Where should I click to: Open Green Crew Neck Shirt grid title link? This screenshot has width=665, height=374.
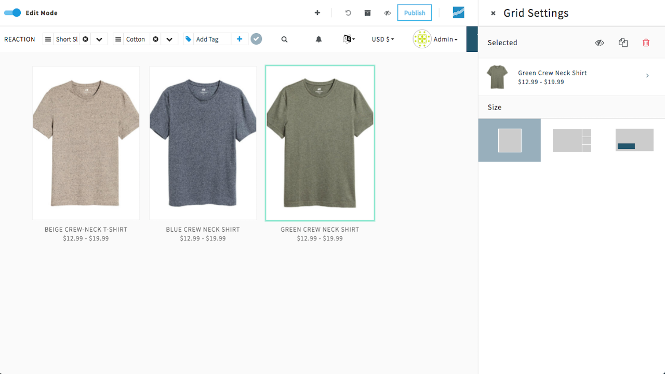(320, 230)
